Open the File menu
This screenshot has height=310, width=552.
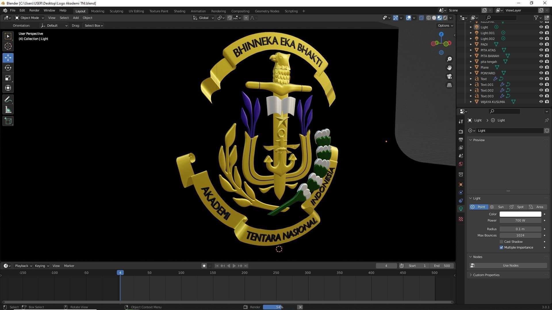(13, 10)
